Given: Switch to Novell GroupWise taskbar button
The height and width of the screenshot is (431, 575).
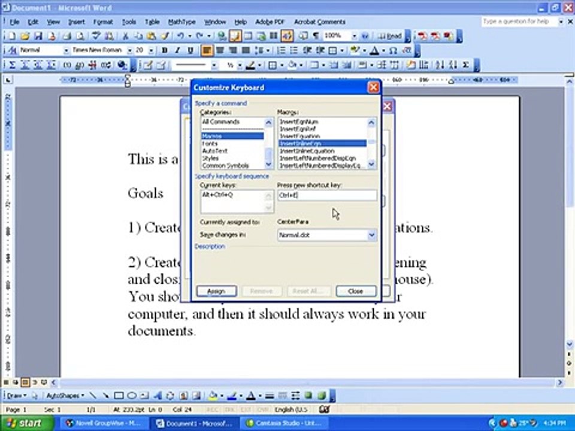Looking at the screenshot, I should point(105,423).
